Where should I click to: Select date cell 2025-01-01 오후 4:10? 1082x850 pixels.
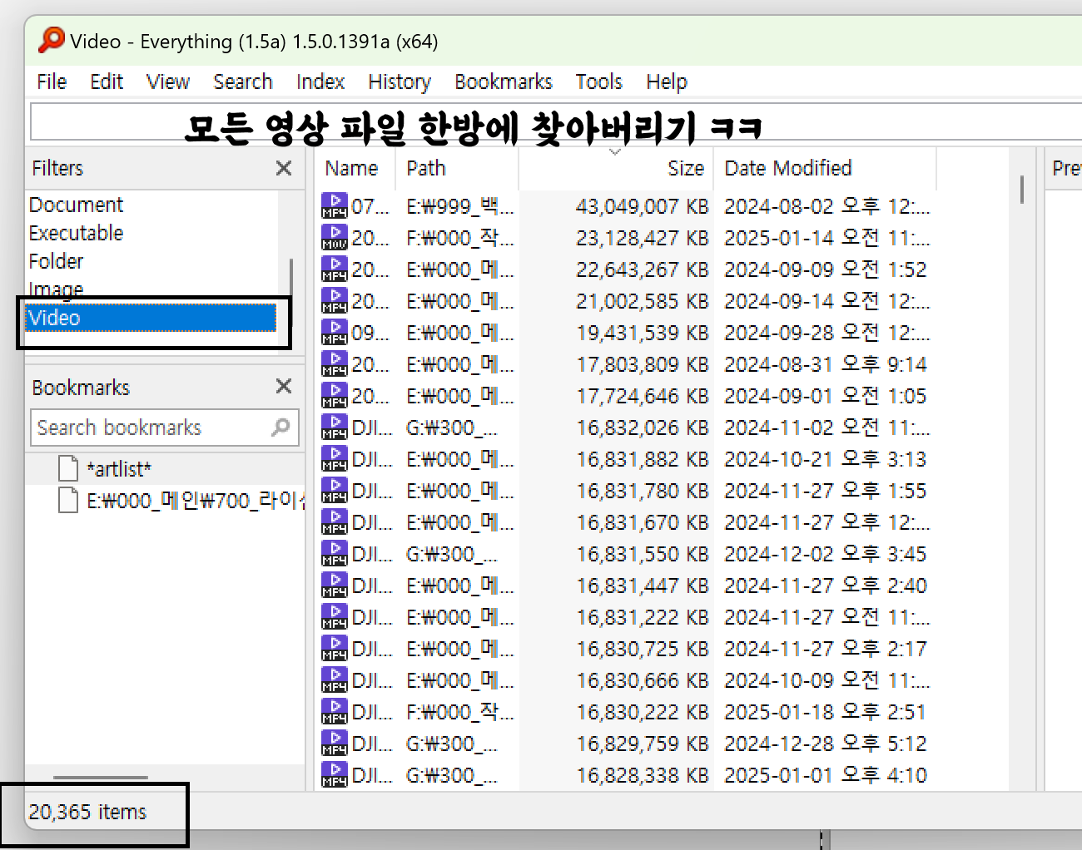point(825,775)
